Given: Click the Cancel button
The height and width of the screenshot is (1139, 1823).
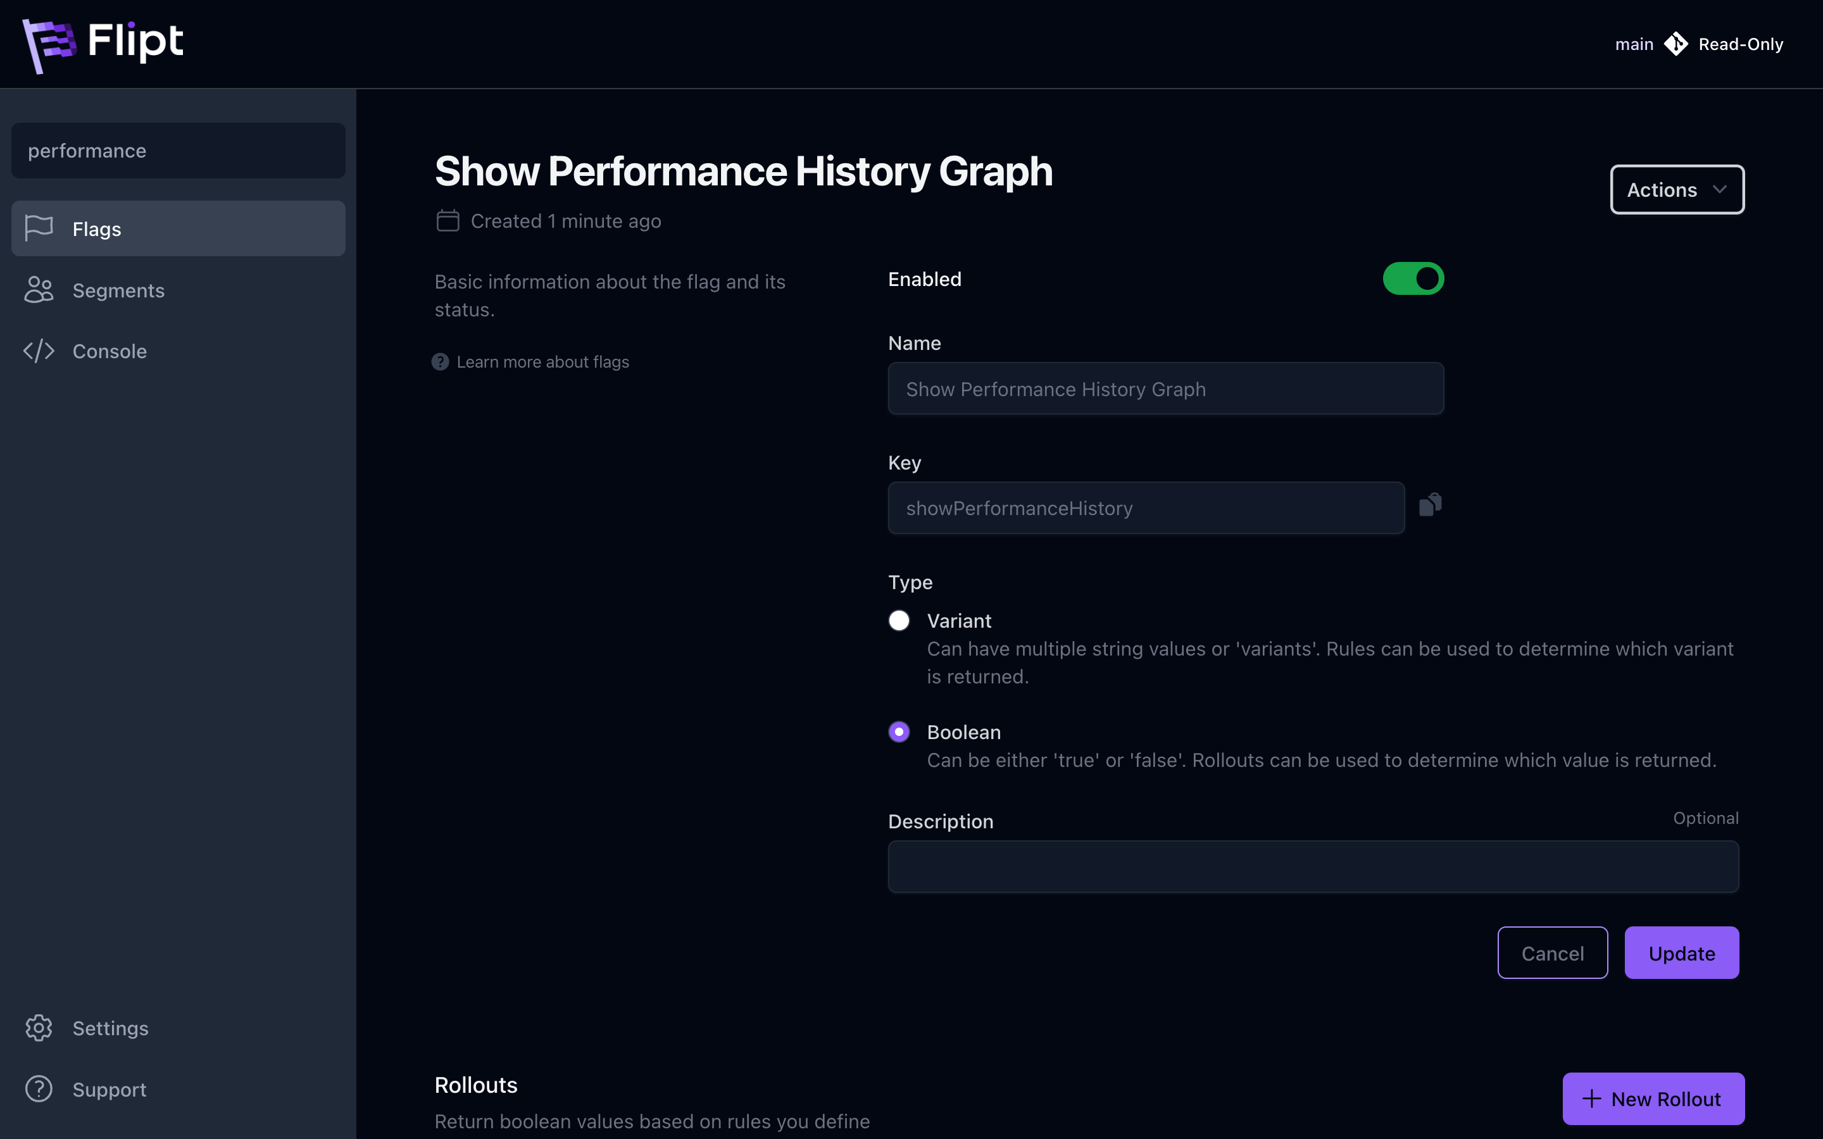Looking at the screenshot, I should pyautogui.click(x=1552, y=953).
